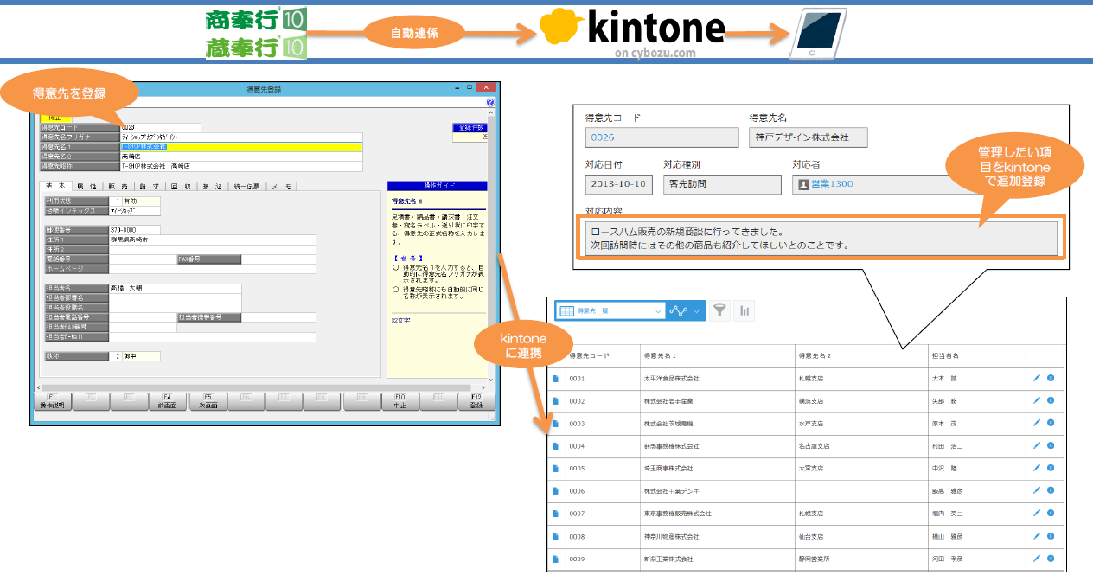This screenshot has width=1093, height=575.
Task: Edit the 0006 record with the pencil icon
Action: pyautogui.click(x=1037, y=490)
